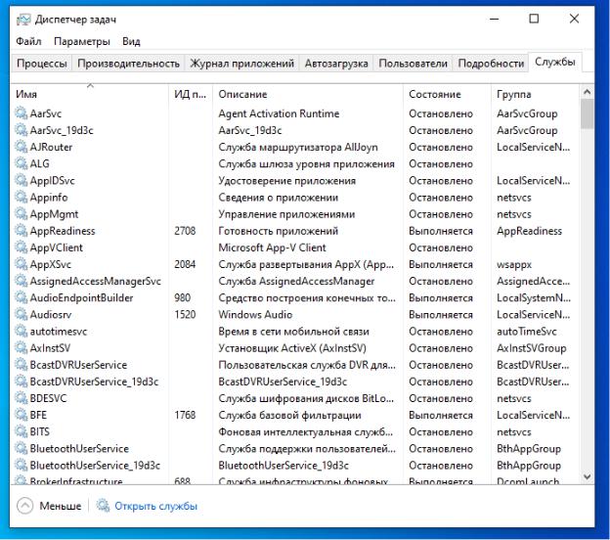Click the service icon beside Appinfo

(21, 197)
